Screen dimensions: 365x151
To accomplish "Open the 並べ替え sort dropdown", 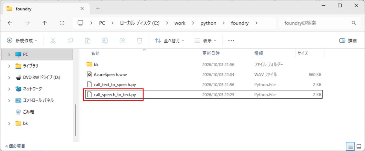I will pos(170,41).
